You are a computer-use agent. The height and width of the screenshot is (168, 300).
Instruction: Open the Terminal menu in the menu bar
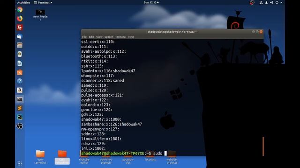click(120, 37)
